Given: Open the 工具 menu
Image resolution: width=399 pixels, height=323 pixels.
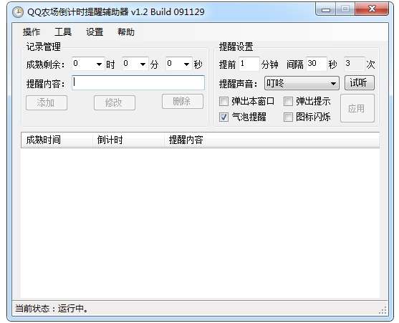Looking at the screenshot, I should [63, 32].
